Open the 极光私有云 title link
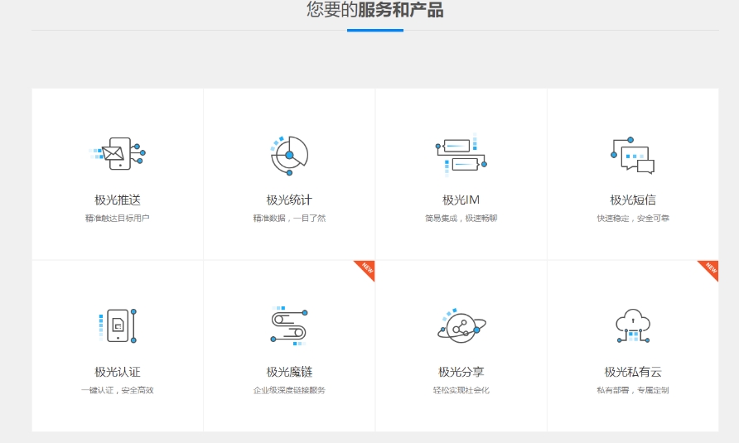 [x=633, y=372]
